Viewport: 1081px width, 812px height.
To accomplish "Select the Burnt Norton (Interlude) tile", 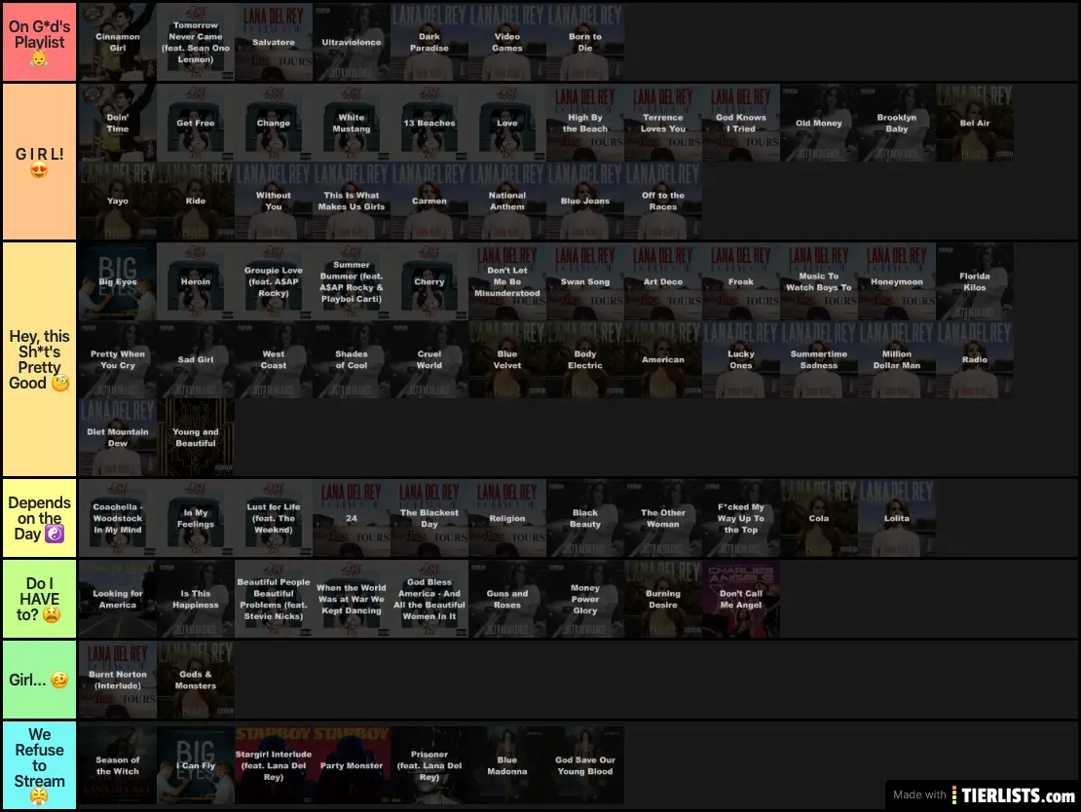I will click(118, 679).
